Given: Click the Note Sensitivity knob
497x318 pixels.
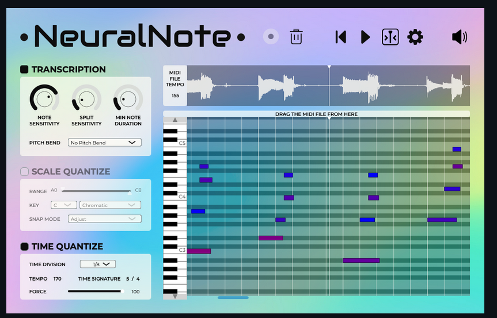Looking at the screenshot, I should coord(44,98).
